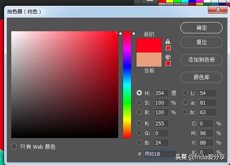This screenshot has height=165, width=230.
Task: Click the current peach color preview
Action: pyautogui.click(x=149, y=60)
